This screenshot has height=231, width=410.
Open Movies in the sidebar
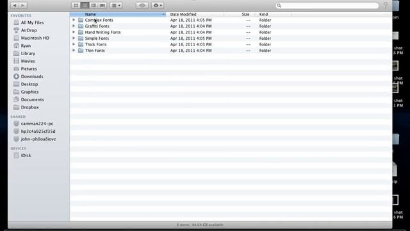[x=24, y=61]
